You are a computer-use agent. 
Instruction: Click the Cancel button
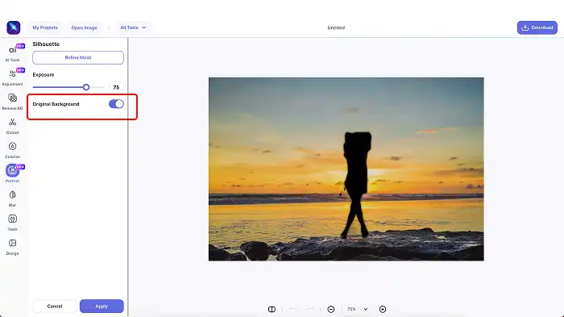coord(55,307)
